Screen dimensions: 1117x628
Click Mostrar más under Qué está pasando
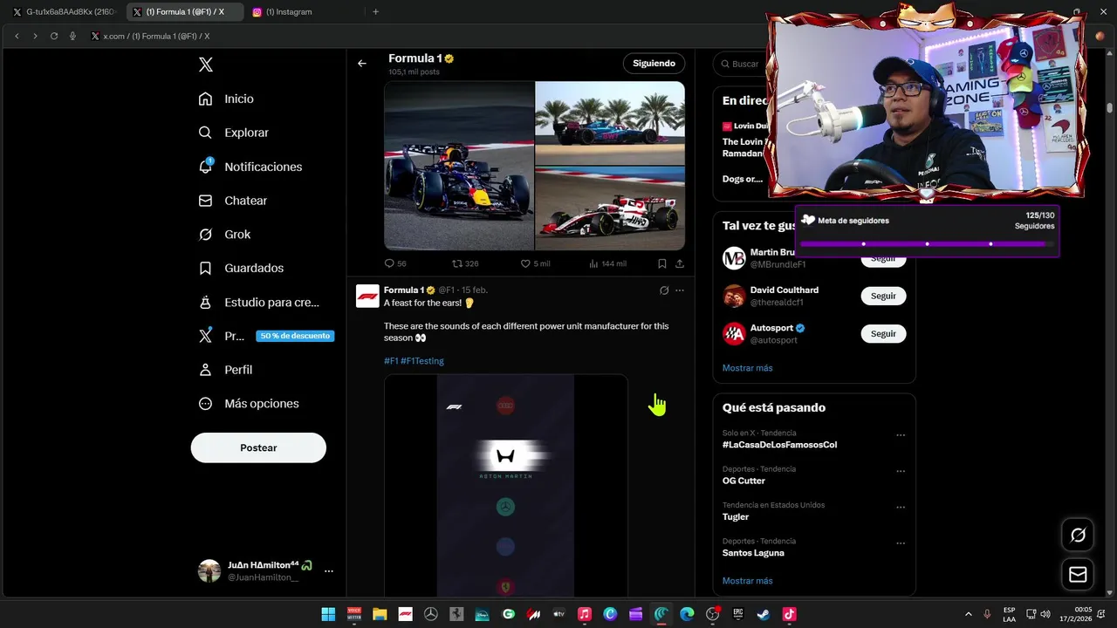coord(747,581)
